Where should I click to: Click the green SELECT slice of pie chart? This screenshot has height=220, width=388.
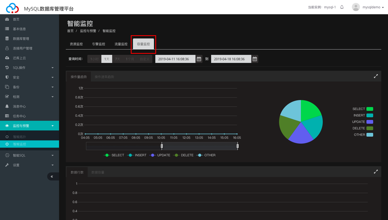tap(310, 110)
